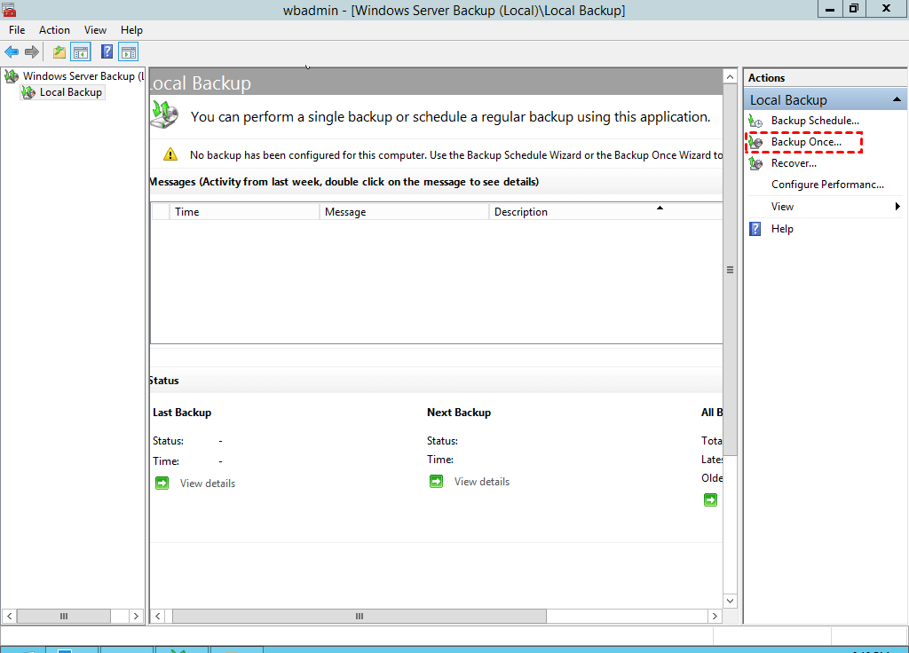Image resolution: width=909 pixels, height=653 pixels.
Task: Collapse the Local Backup actions section
Action: (x=897, y=100)
